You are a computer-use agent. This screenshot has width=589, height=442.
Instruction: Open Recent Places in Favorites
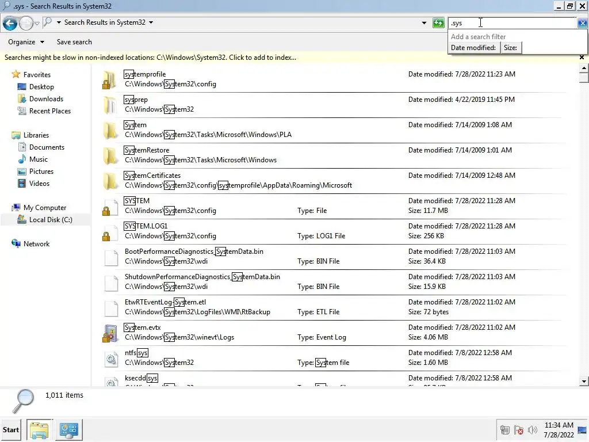coord(49,111)
